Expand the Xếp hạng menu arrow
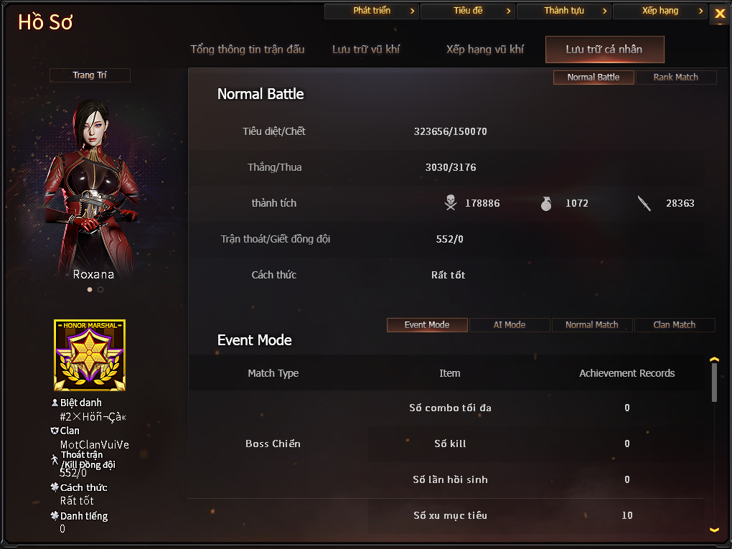Screen dimensions: 732x549 [x=700, y=11]
